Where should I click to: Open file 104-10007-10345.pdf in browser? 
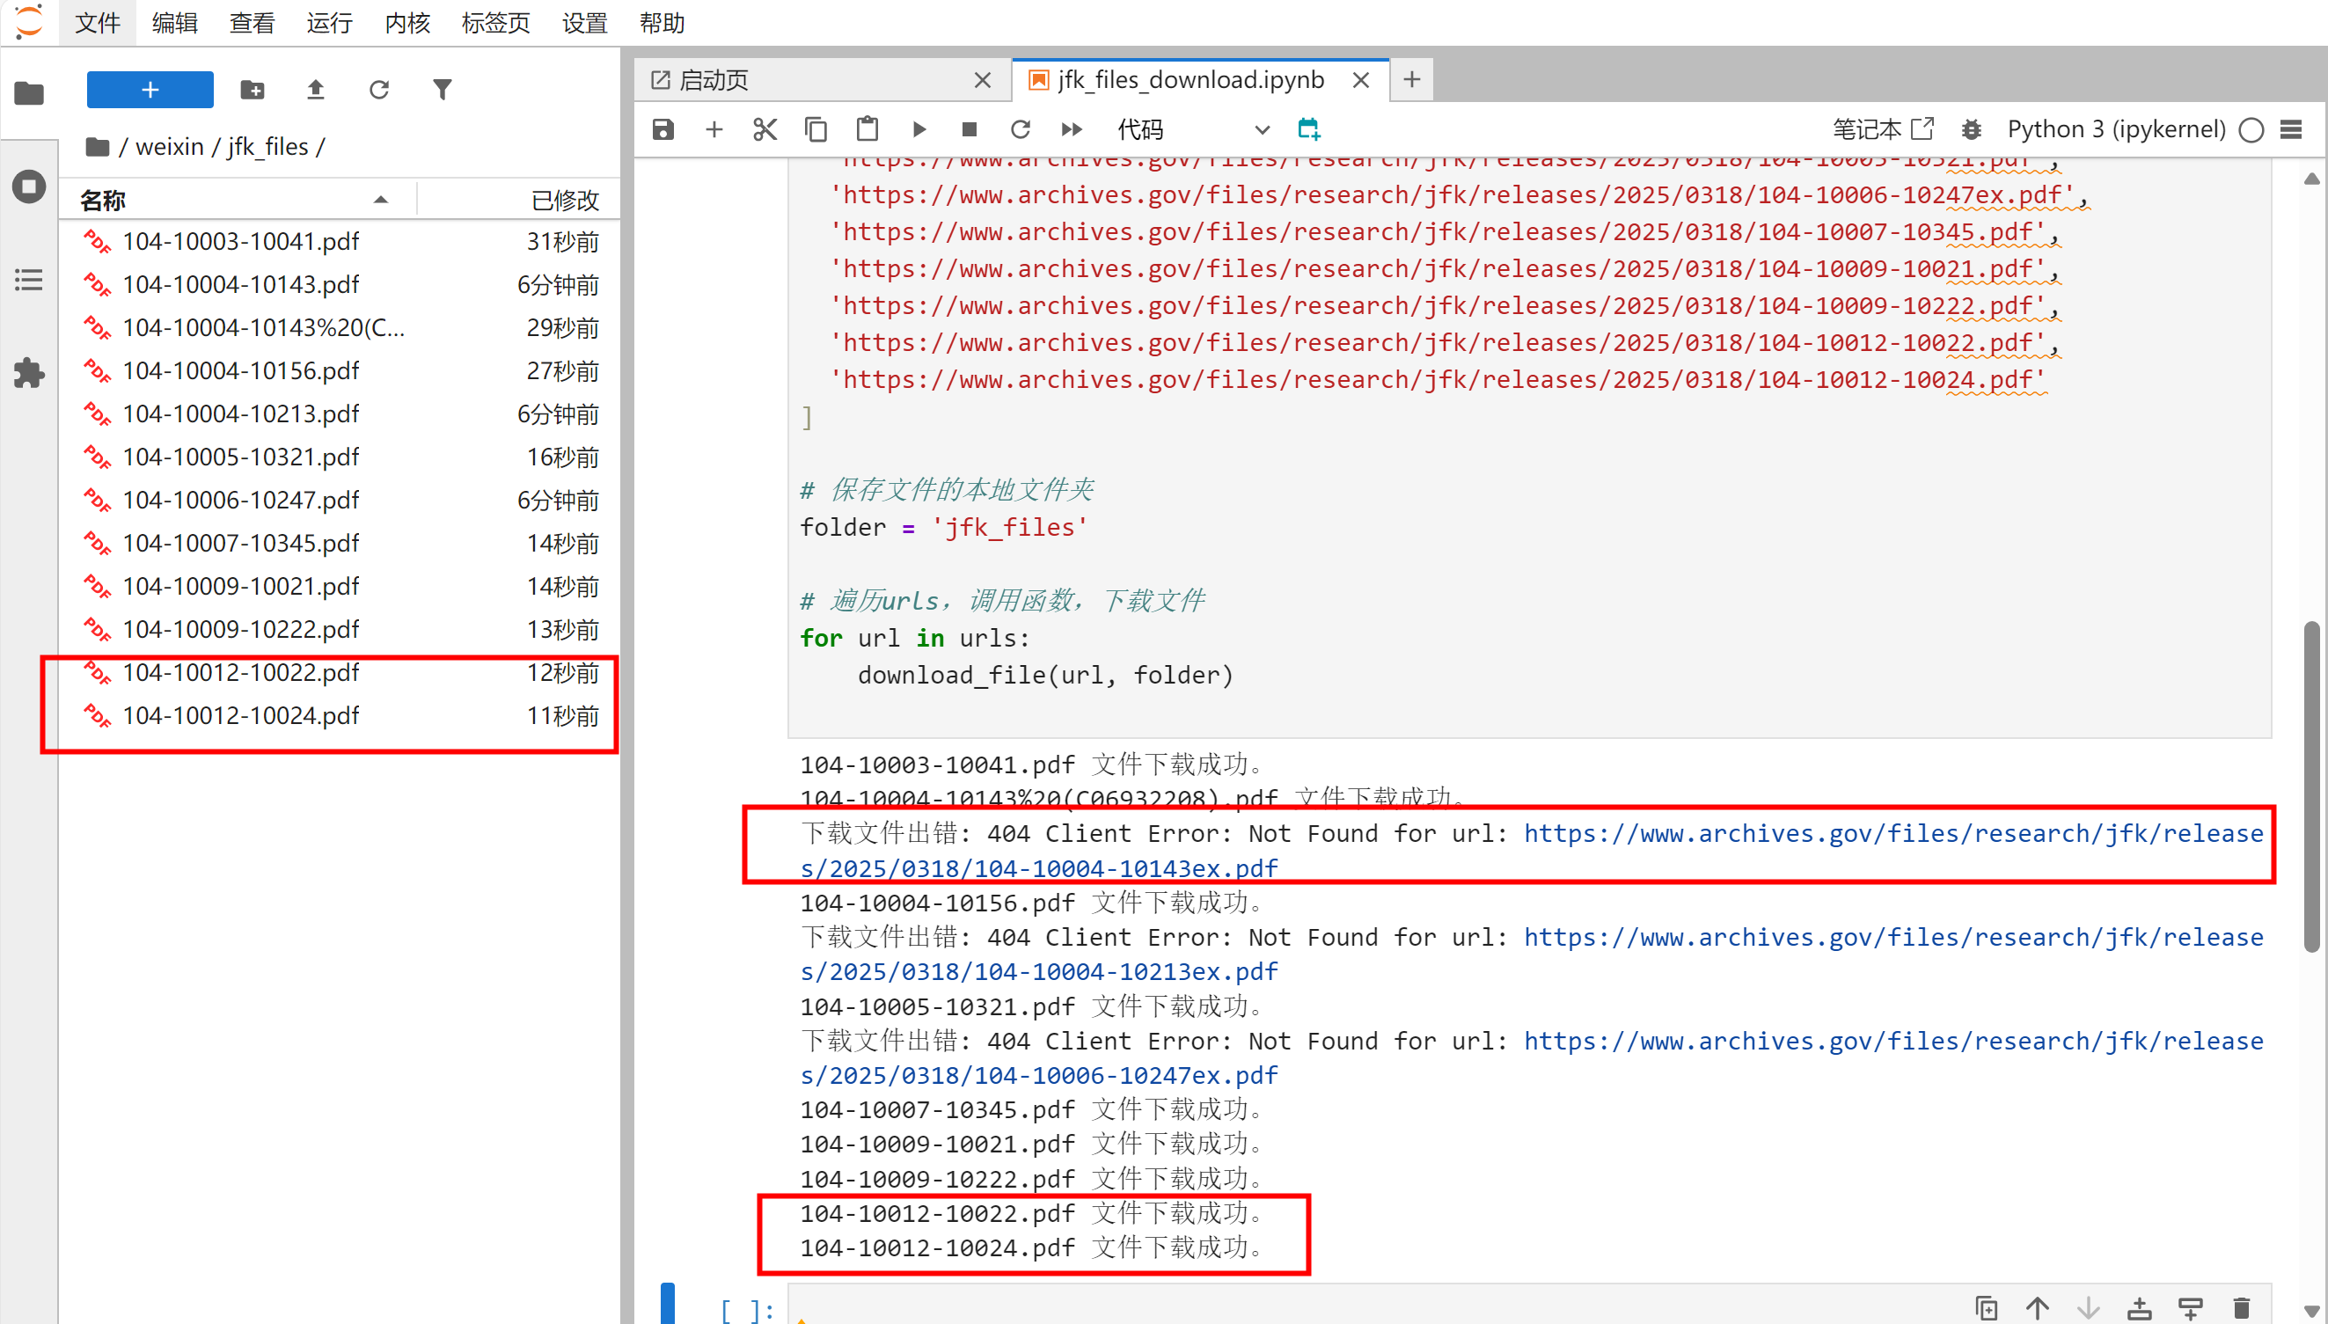241,544
